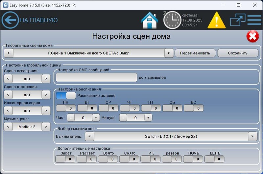The width and height of the screenshot is (263, 174).
Task: Toggle the Расписание активно switch
Action: coord(66,96)
